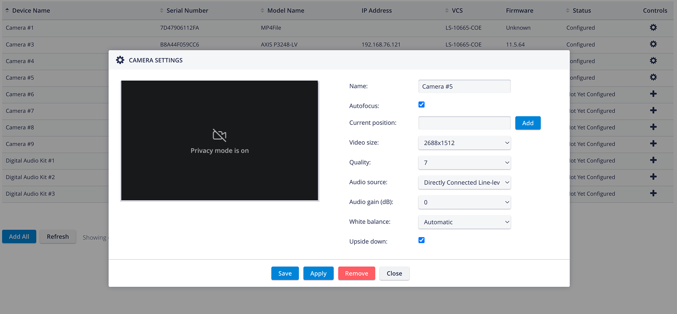Open settings gear for Camera #5
677x314 pixels.
click(x=653, y=77)
